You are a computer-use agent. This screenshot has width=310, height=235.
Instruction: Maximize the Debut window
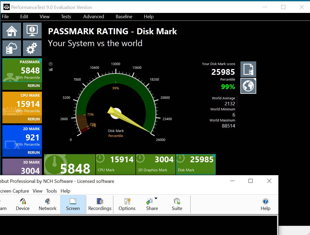250,181
